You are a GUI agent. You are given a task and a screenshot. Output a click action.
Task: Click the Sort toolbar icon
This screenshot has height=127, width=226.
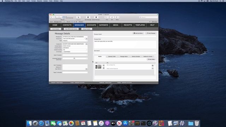pyautogui.click(x=112, y=17)
